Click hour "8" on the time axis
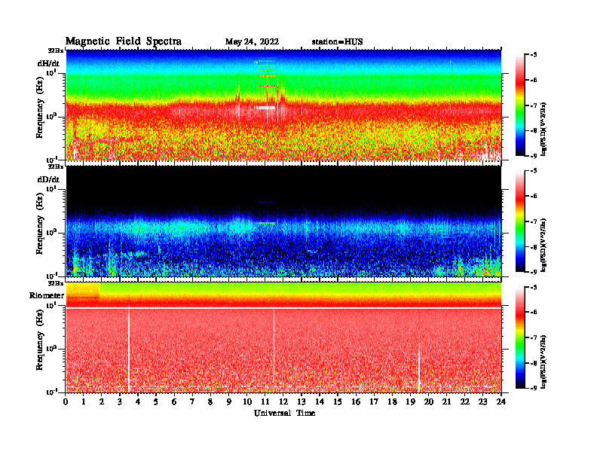This screenshot has width=597, height=461. click(210, 402)
